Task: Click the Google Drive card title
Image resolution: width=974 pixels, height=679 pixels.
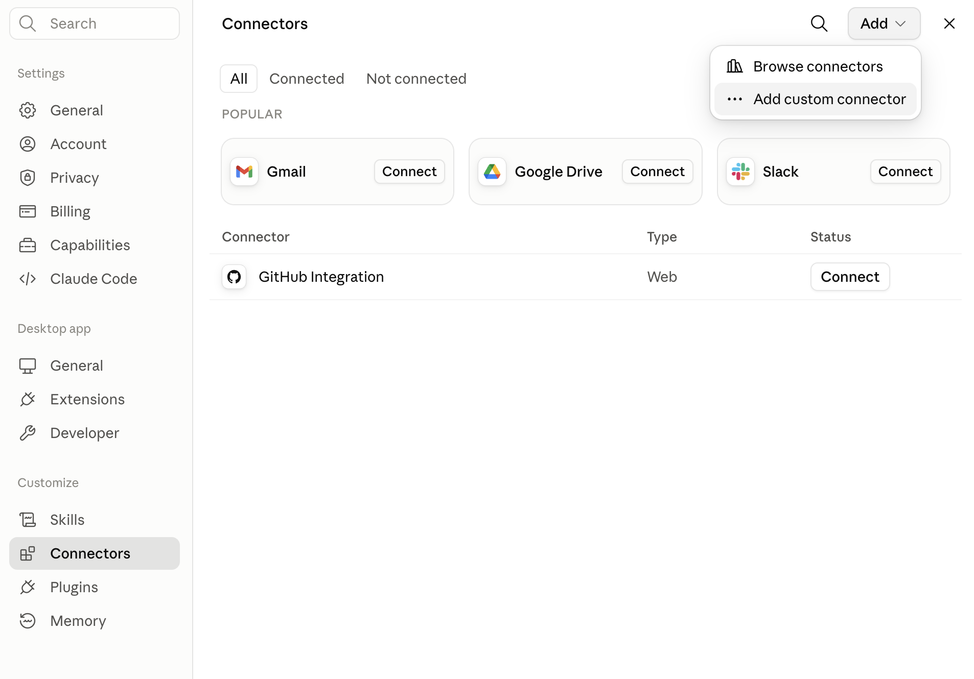Action: tap(559, 172)
